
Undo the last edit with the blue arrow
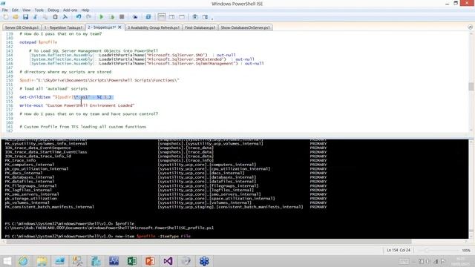(x=79, y=17)
